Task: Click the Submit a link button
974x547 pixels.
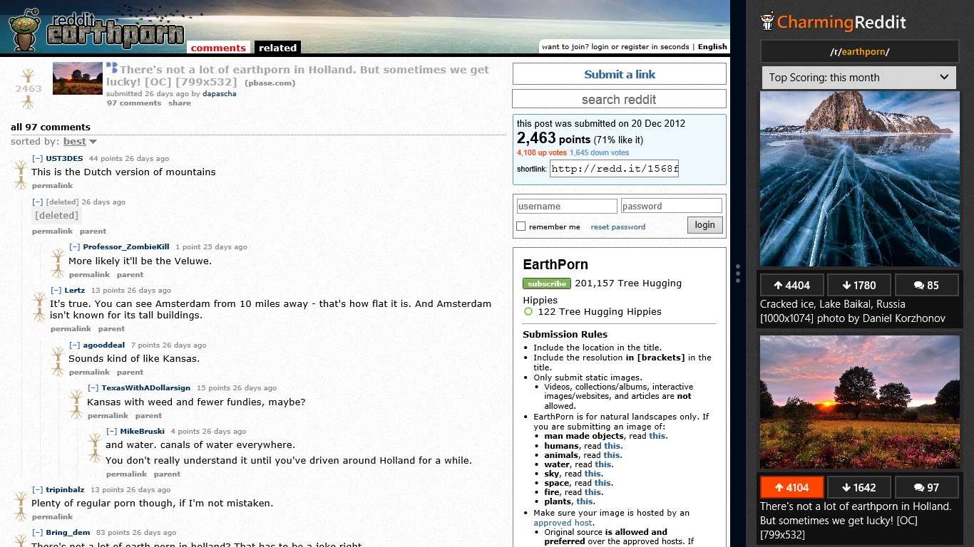Action: tap(617, 74)
